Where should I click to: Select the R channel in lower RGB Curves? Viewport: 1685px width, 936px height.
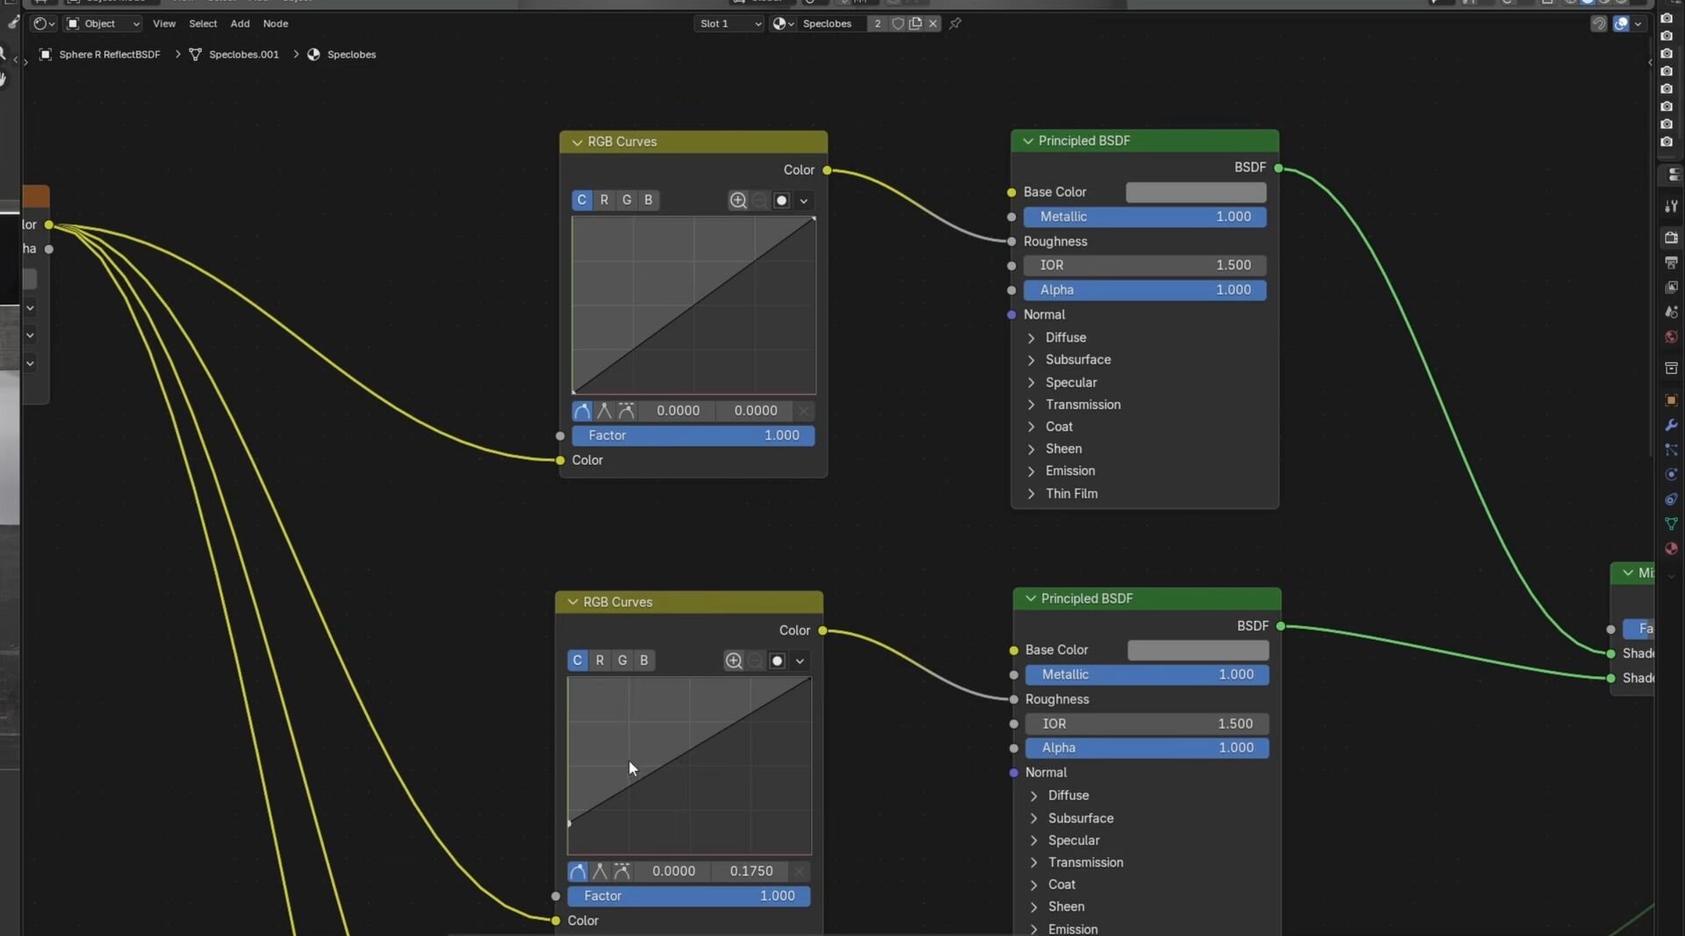(599, 661)
